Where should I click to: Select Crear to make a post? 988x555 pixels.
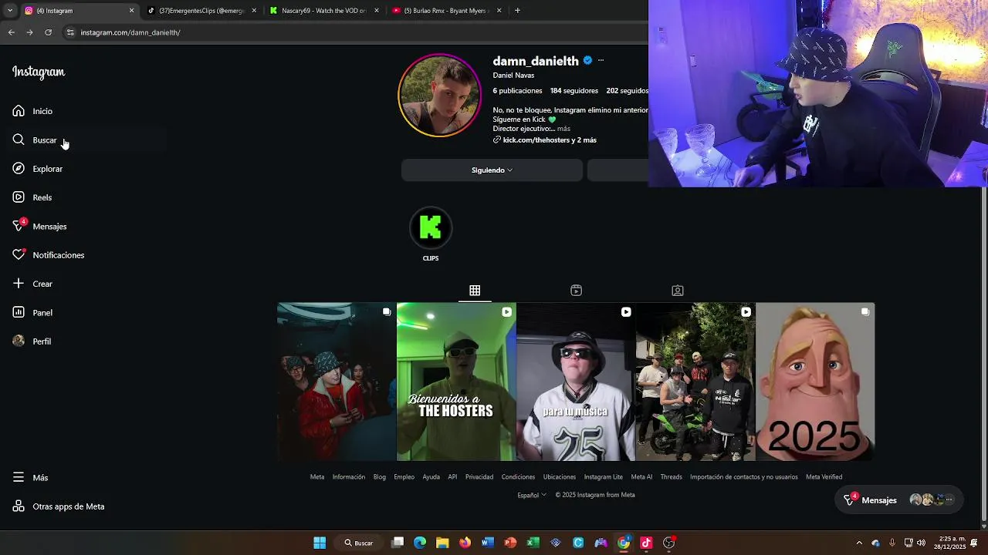click(x=32, y=284)
